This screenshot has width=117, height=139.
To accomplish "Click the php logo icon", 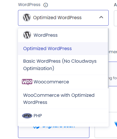I will tap(27, 116).
